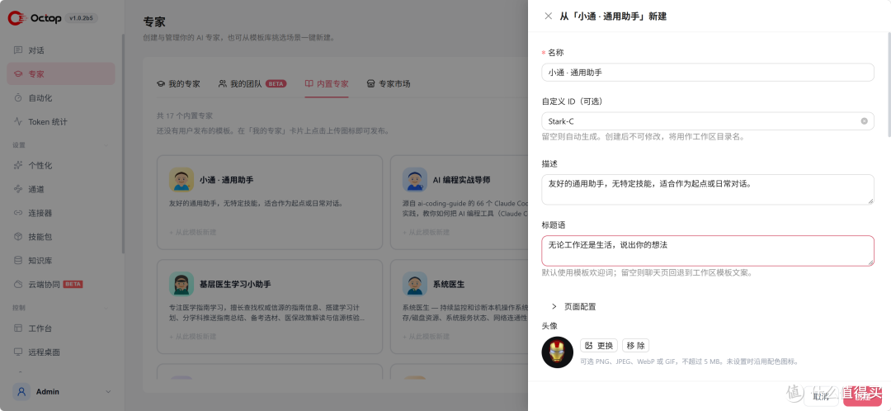Click the 描述 text area
This screenshot has height=411, width=891.
point(708,189)
